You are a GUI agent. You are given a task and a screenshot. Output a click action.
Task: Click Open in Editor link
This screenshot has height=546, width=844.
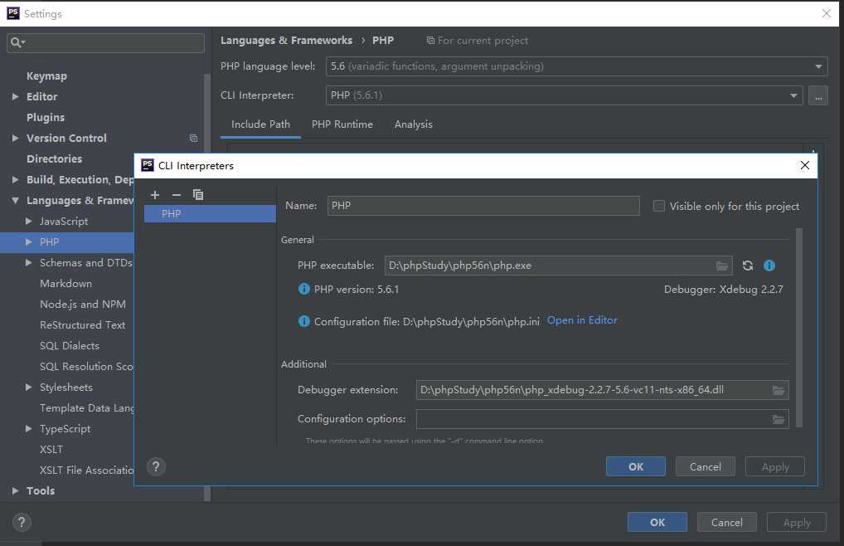582,320
